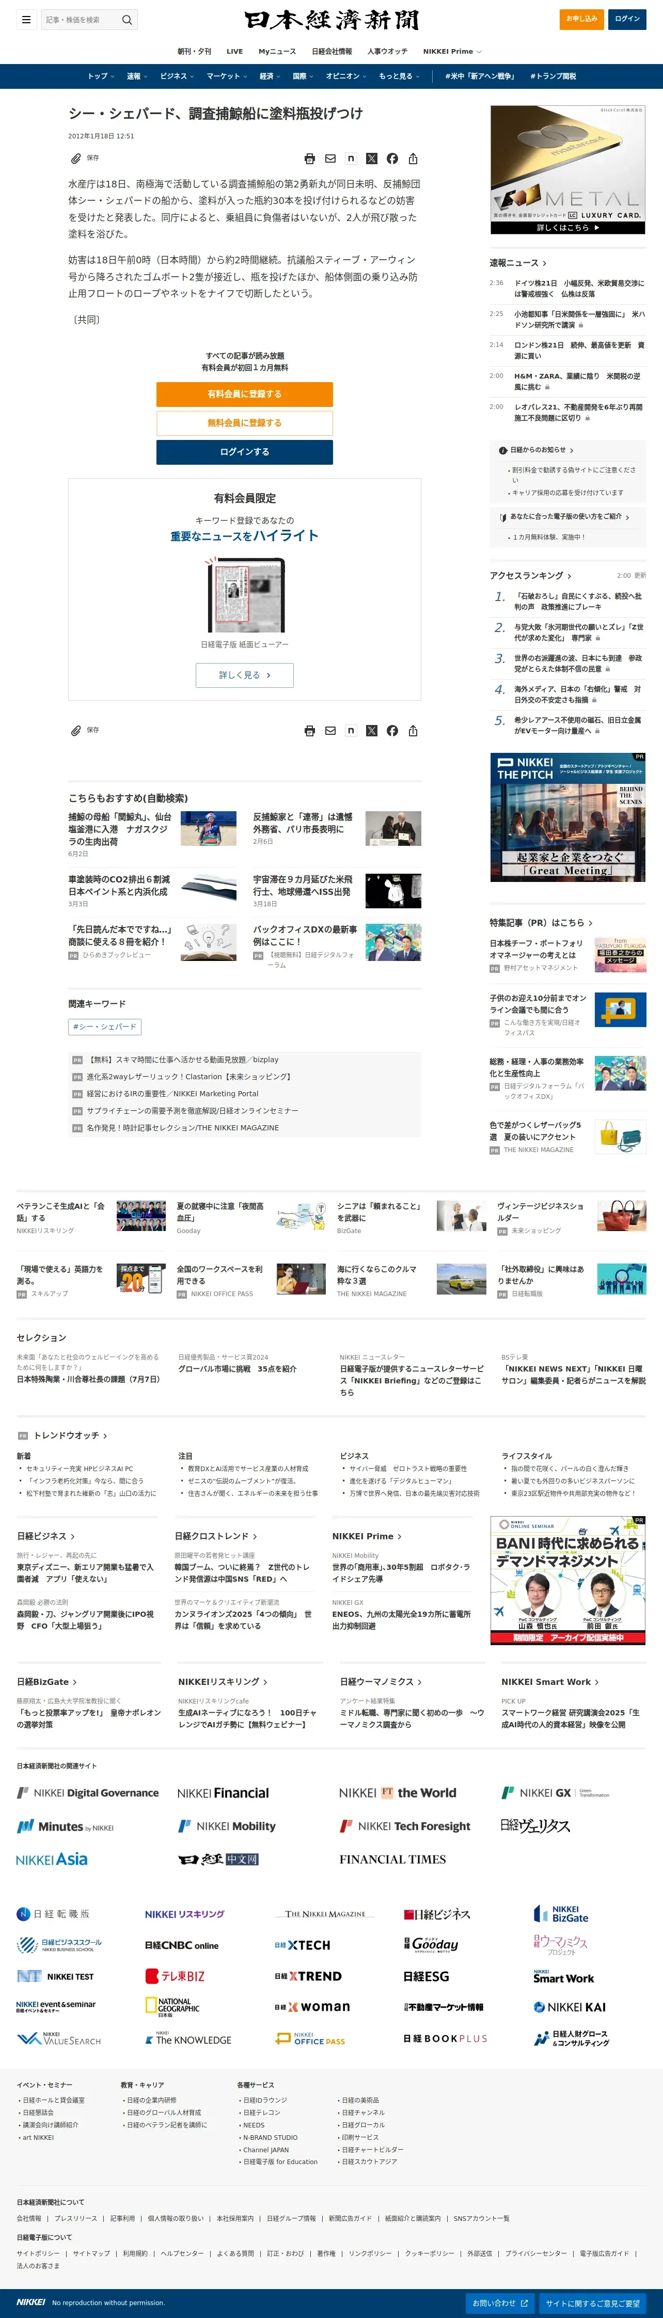Open the 日経ヴェリタス logo link
The image size is (663, 2318).
(535, 1826)
